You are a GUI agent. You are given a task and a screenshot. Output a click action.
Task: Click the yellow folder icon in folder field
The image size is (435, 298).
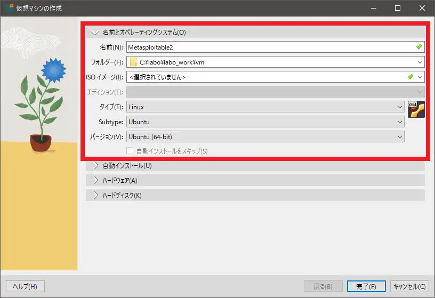pos(133,62)
